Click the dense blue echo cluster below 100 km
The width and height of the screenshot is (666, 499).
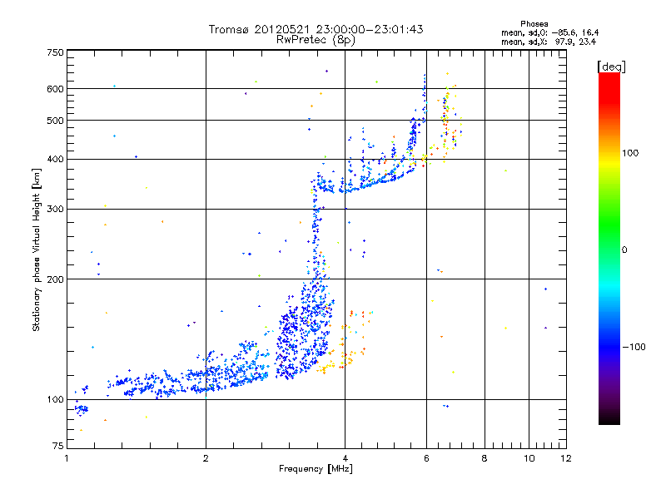(81, 409)
